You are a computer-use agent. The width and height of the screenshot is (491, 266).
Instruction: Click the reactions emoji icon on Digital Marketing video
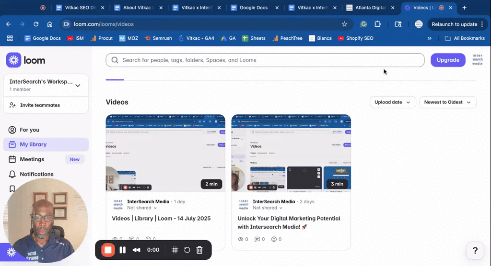(274, 239)
